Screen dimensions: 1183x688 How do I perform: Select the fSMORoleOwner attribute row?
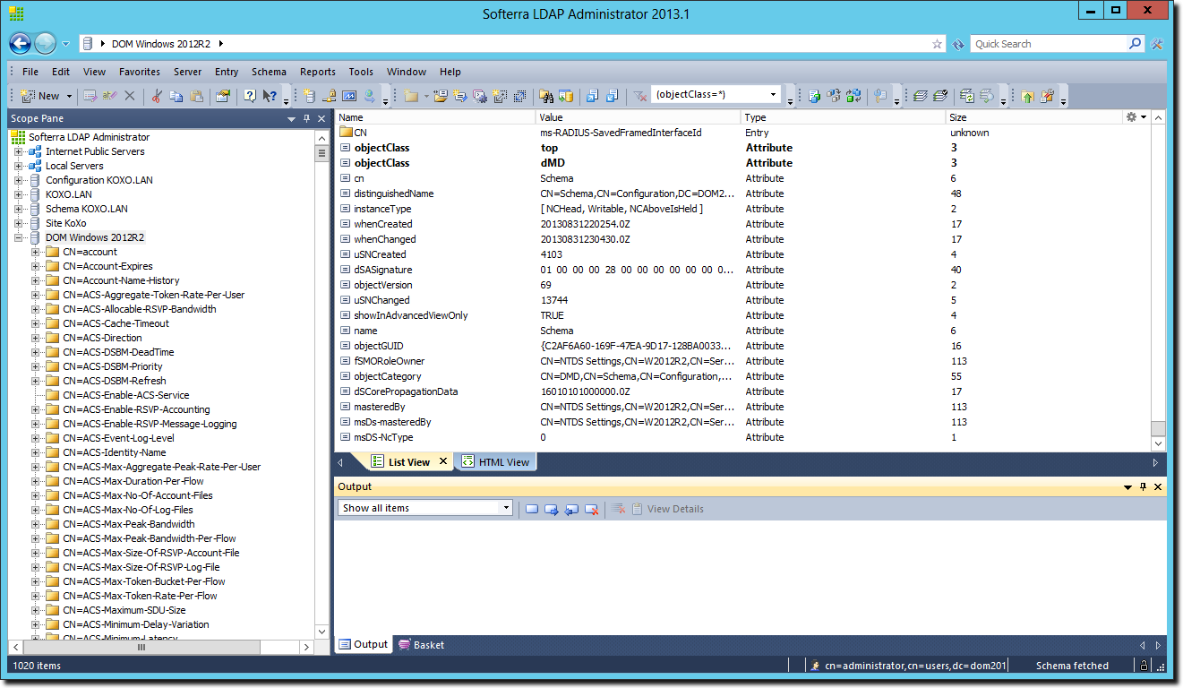point(743,361)
